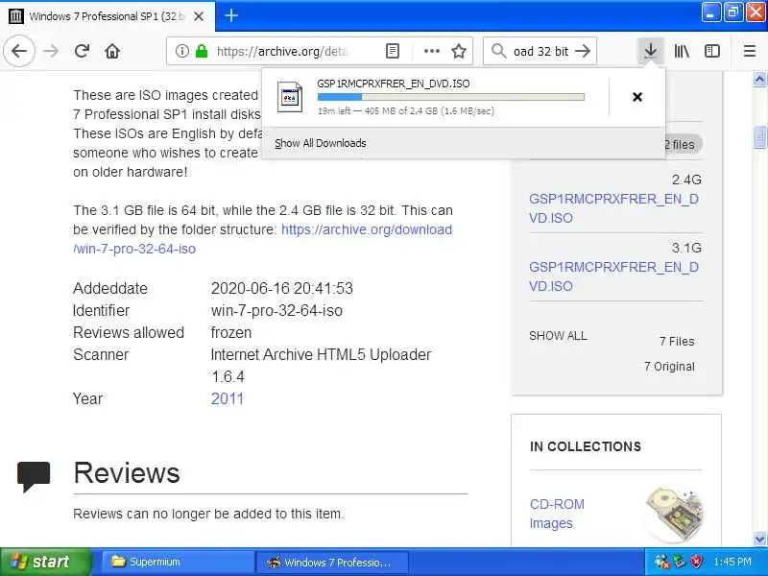Click the search box containing 'oad 32 bit'

[x=540, y=51]
